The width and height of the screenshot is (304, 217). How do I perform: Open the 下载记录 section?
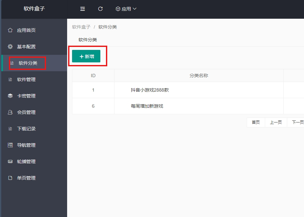[26, 128]
